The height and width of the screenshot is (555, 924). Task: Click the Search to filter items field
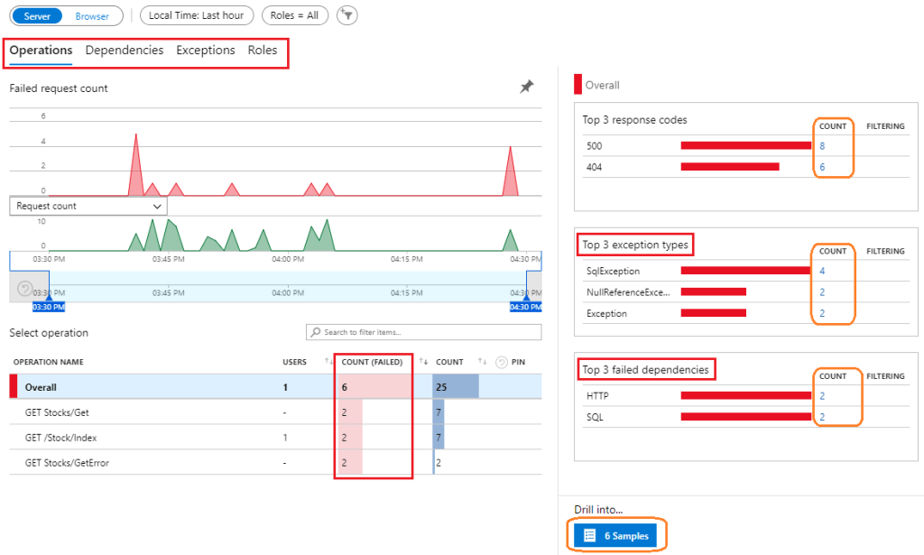click(424, 332)
